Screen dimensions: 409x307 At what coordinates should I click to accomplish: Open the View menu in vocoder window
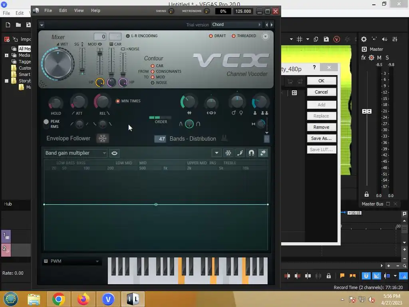[79, 10]
